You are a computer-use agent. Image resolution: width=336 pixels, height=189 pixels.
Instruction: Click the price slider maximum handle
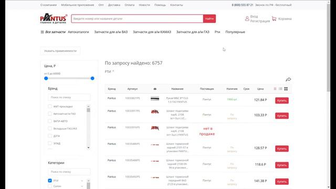click(92, 78)
